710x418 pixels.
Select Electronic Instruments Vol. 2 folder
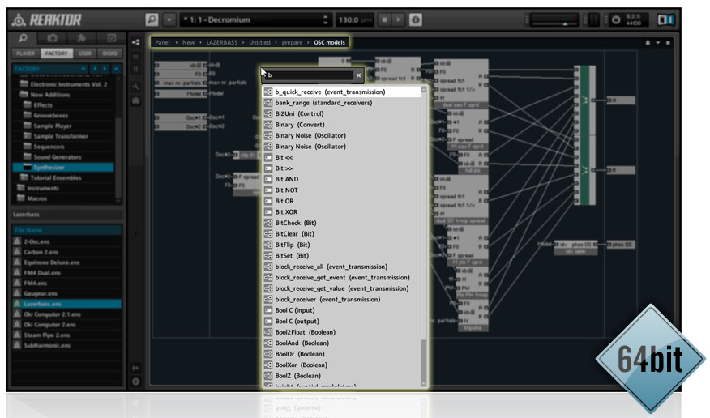click(63, 84)
